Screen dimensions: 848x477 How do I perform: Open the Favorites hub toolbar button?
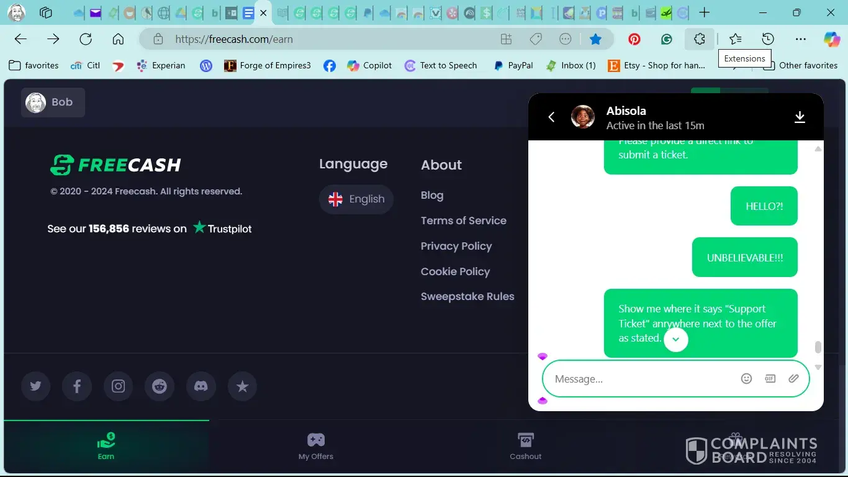click(x=736, y=39)
